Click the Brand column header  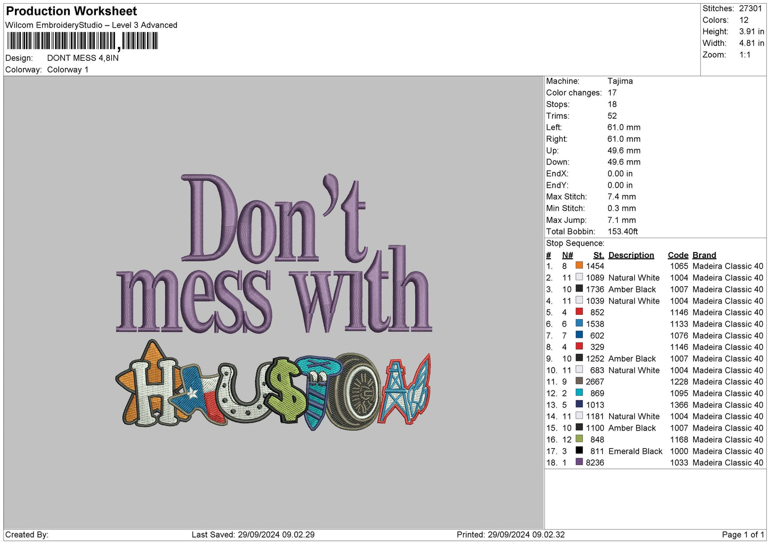pyautogui.click(x=704, y=255)
